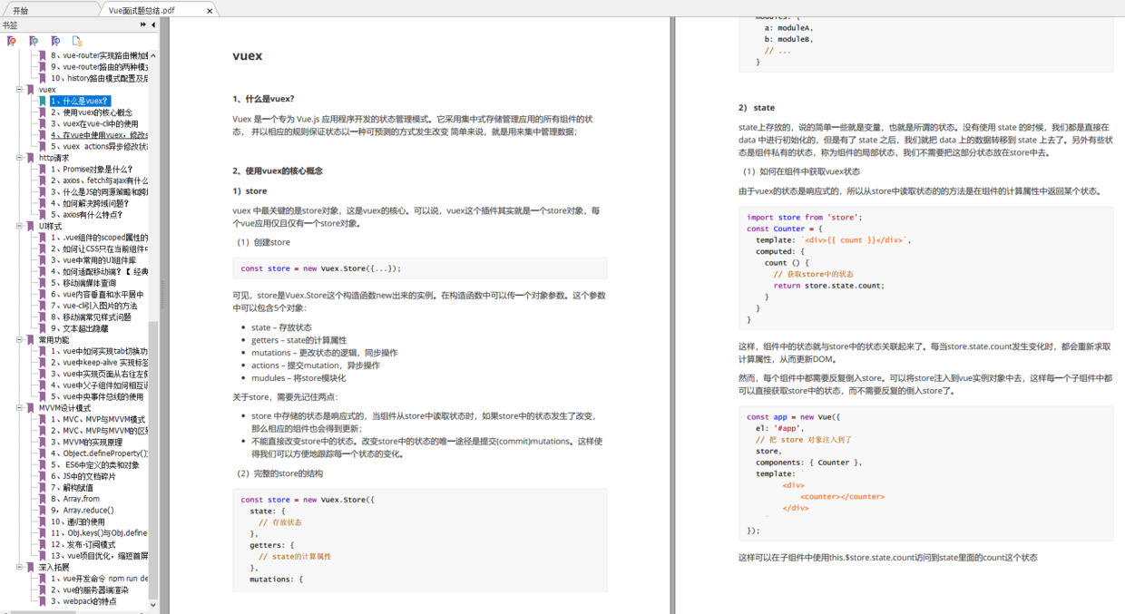Open bookmark 2、使用vuex的核心概念

pyautogui.click(x=92, y=112)
